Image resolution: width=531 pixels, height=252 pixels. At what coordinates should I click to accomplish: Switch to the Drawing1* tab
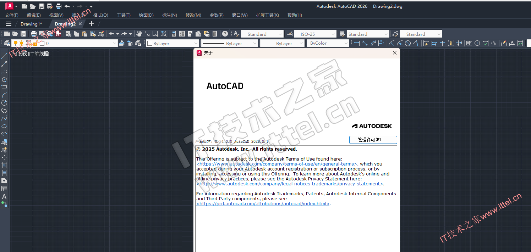[x=31, y=24]
